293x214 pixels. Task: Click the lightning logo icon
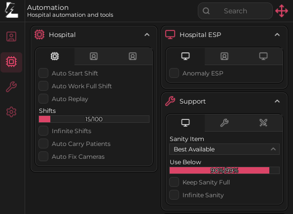pos(11,10)
